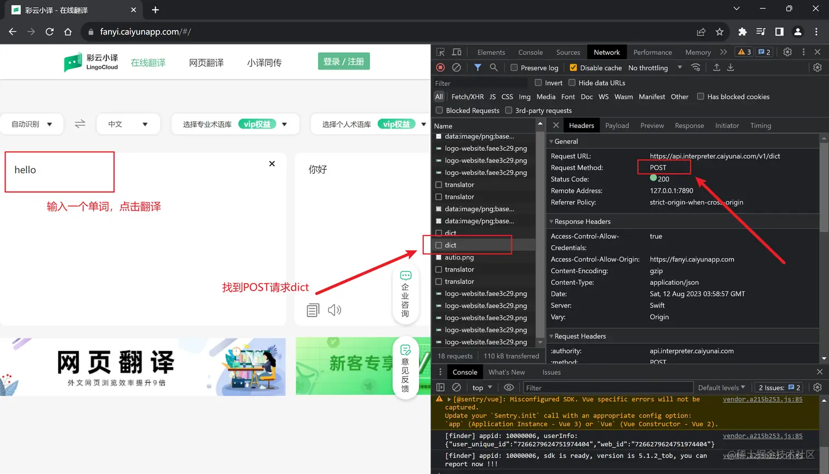Stop recording network log
This screenshot has height=474, width=829.
[x=440, y=67]
